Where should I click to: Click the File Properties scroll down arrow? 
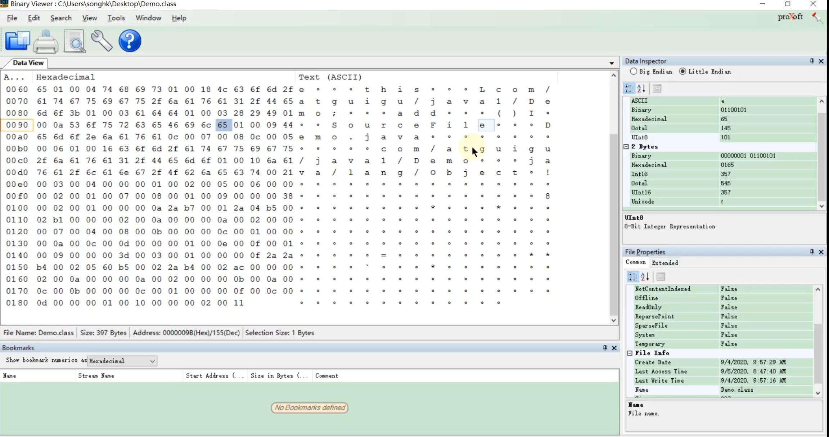[818, 393]
